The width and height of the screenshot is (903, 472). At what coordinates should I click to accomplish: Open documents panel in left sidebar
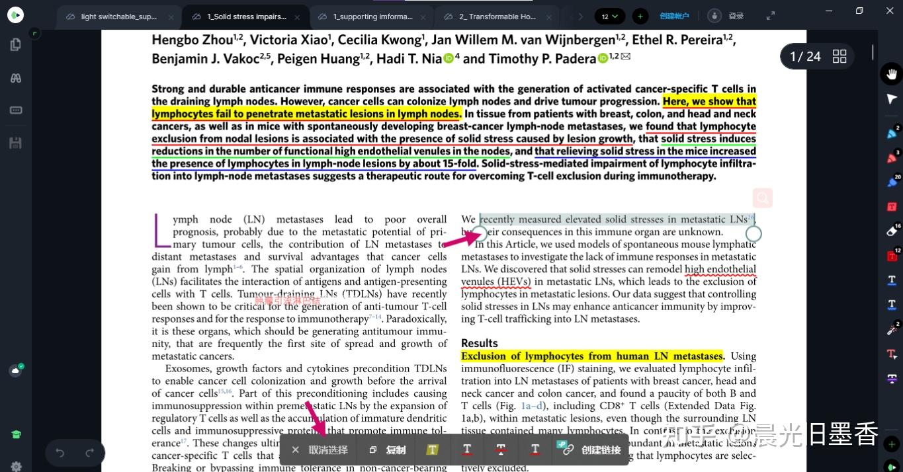(x=16, y=45)
